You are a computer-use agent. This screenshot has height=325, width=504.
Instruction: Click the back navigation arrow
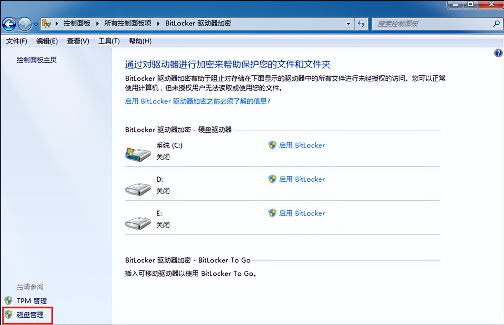pos(9,24)
